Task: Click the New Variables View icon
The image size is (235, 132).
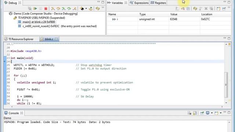Action: (x=218, y=8)
